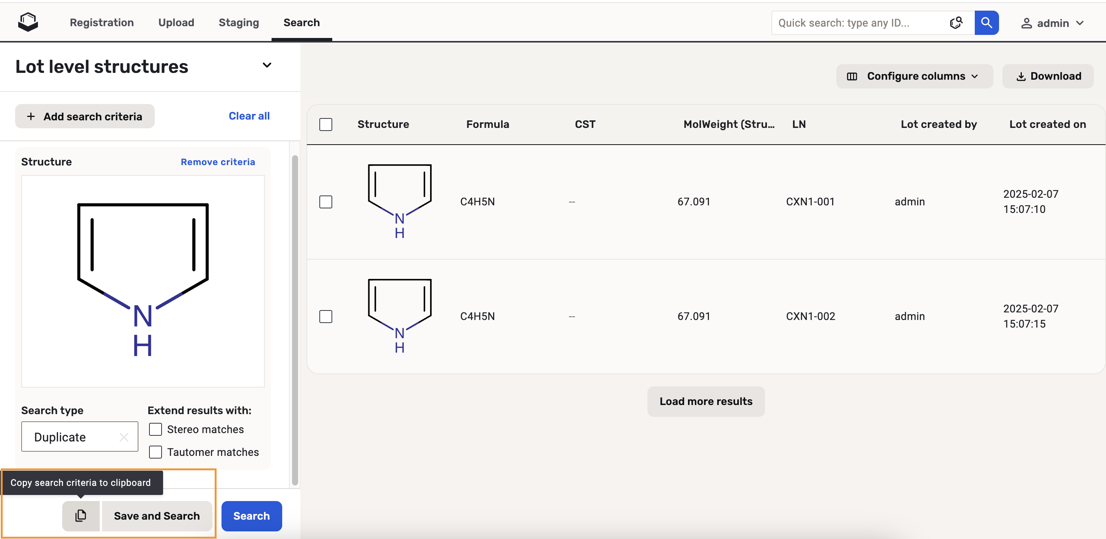Toggle the select-all checkbox in table header

coord(325,124)
